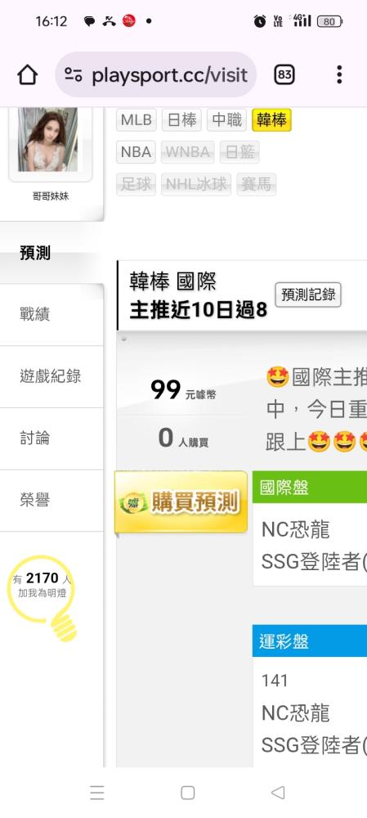Click the yellow 購買預測 button

coord(181,502)
